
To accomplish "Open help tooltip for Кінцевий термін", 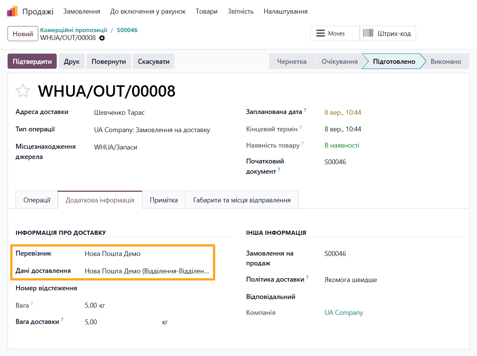I will coord(301,127).
